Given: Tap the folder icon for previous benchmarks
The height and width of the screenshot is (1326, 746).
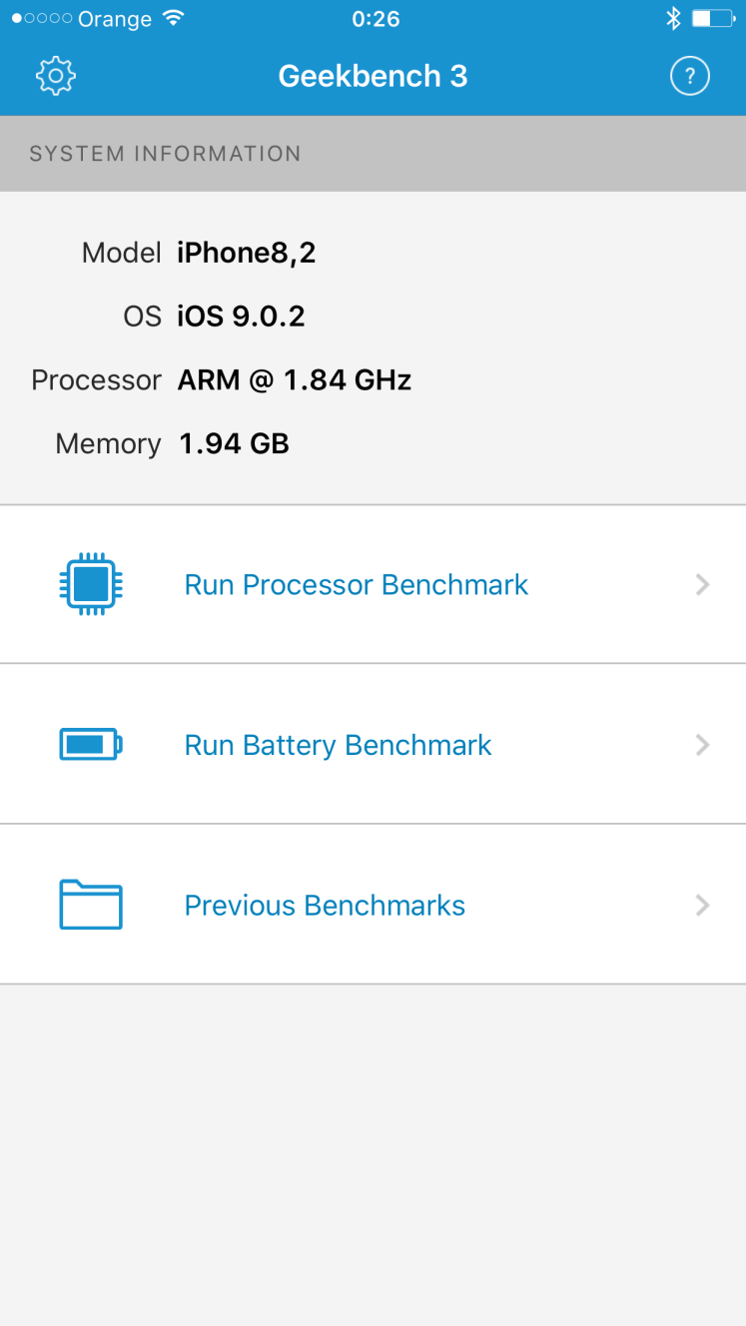Looking at the screenshot, I should pos(91,905).
